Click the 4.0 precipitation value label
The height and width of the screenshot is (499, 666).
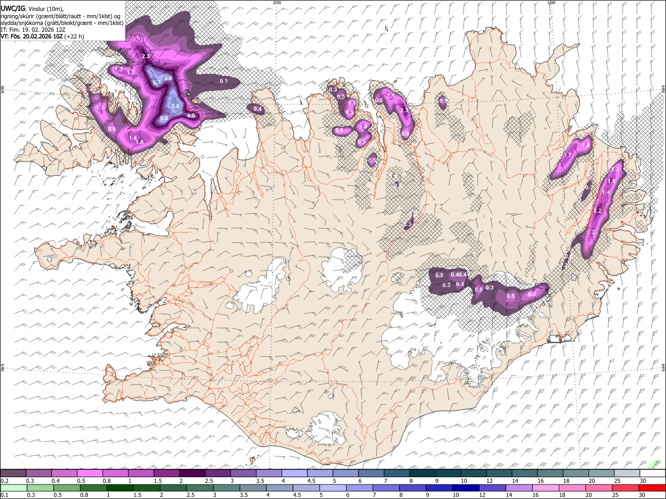pyautogui.click(x=191, y=115)
